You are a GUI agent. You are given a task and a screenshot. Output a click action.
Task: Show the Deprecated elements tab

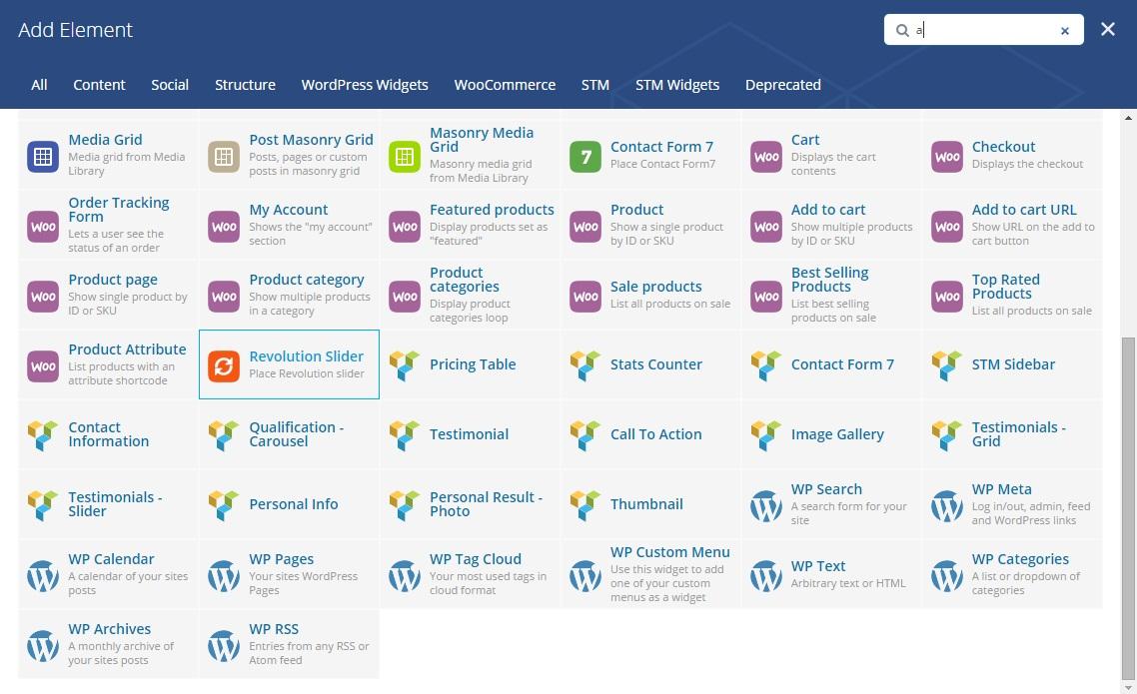(783, 85)
